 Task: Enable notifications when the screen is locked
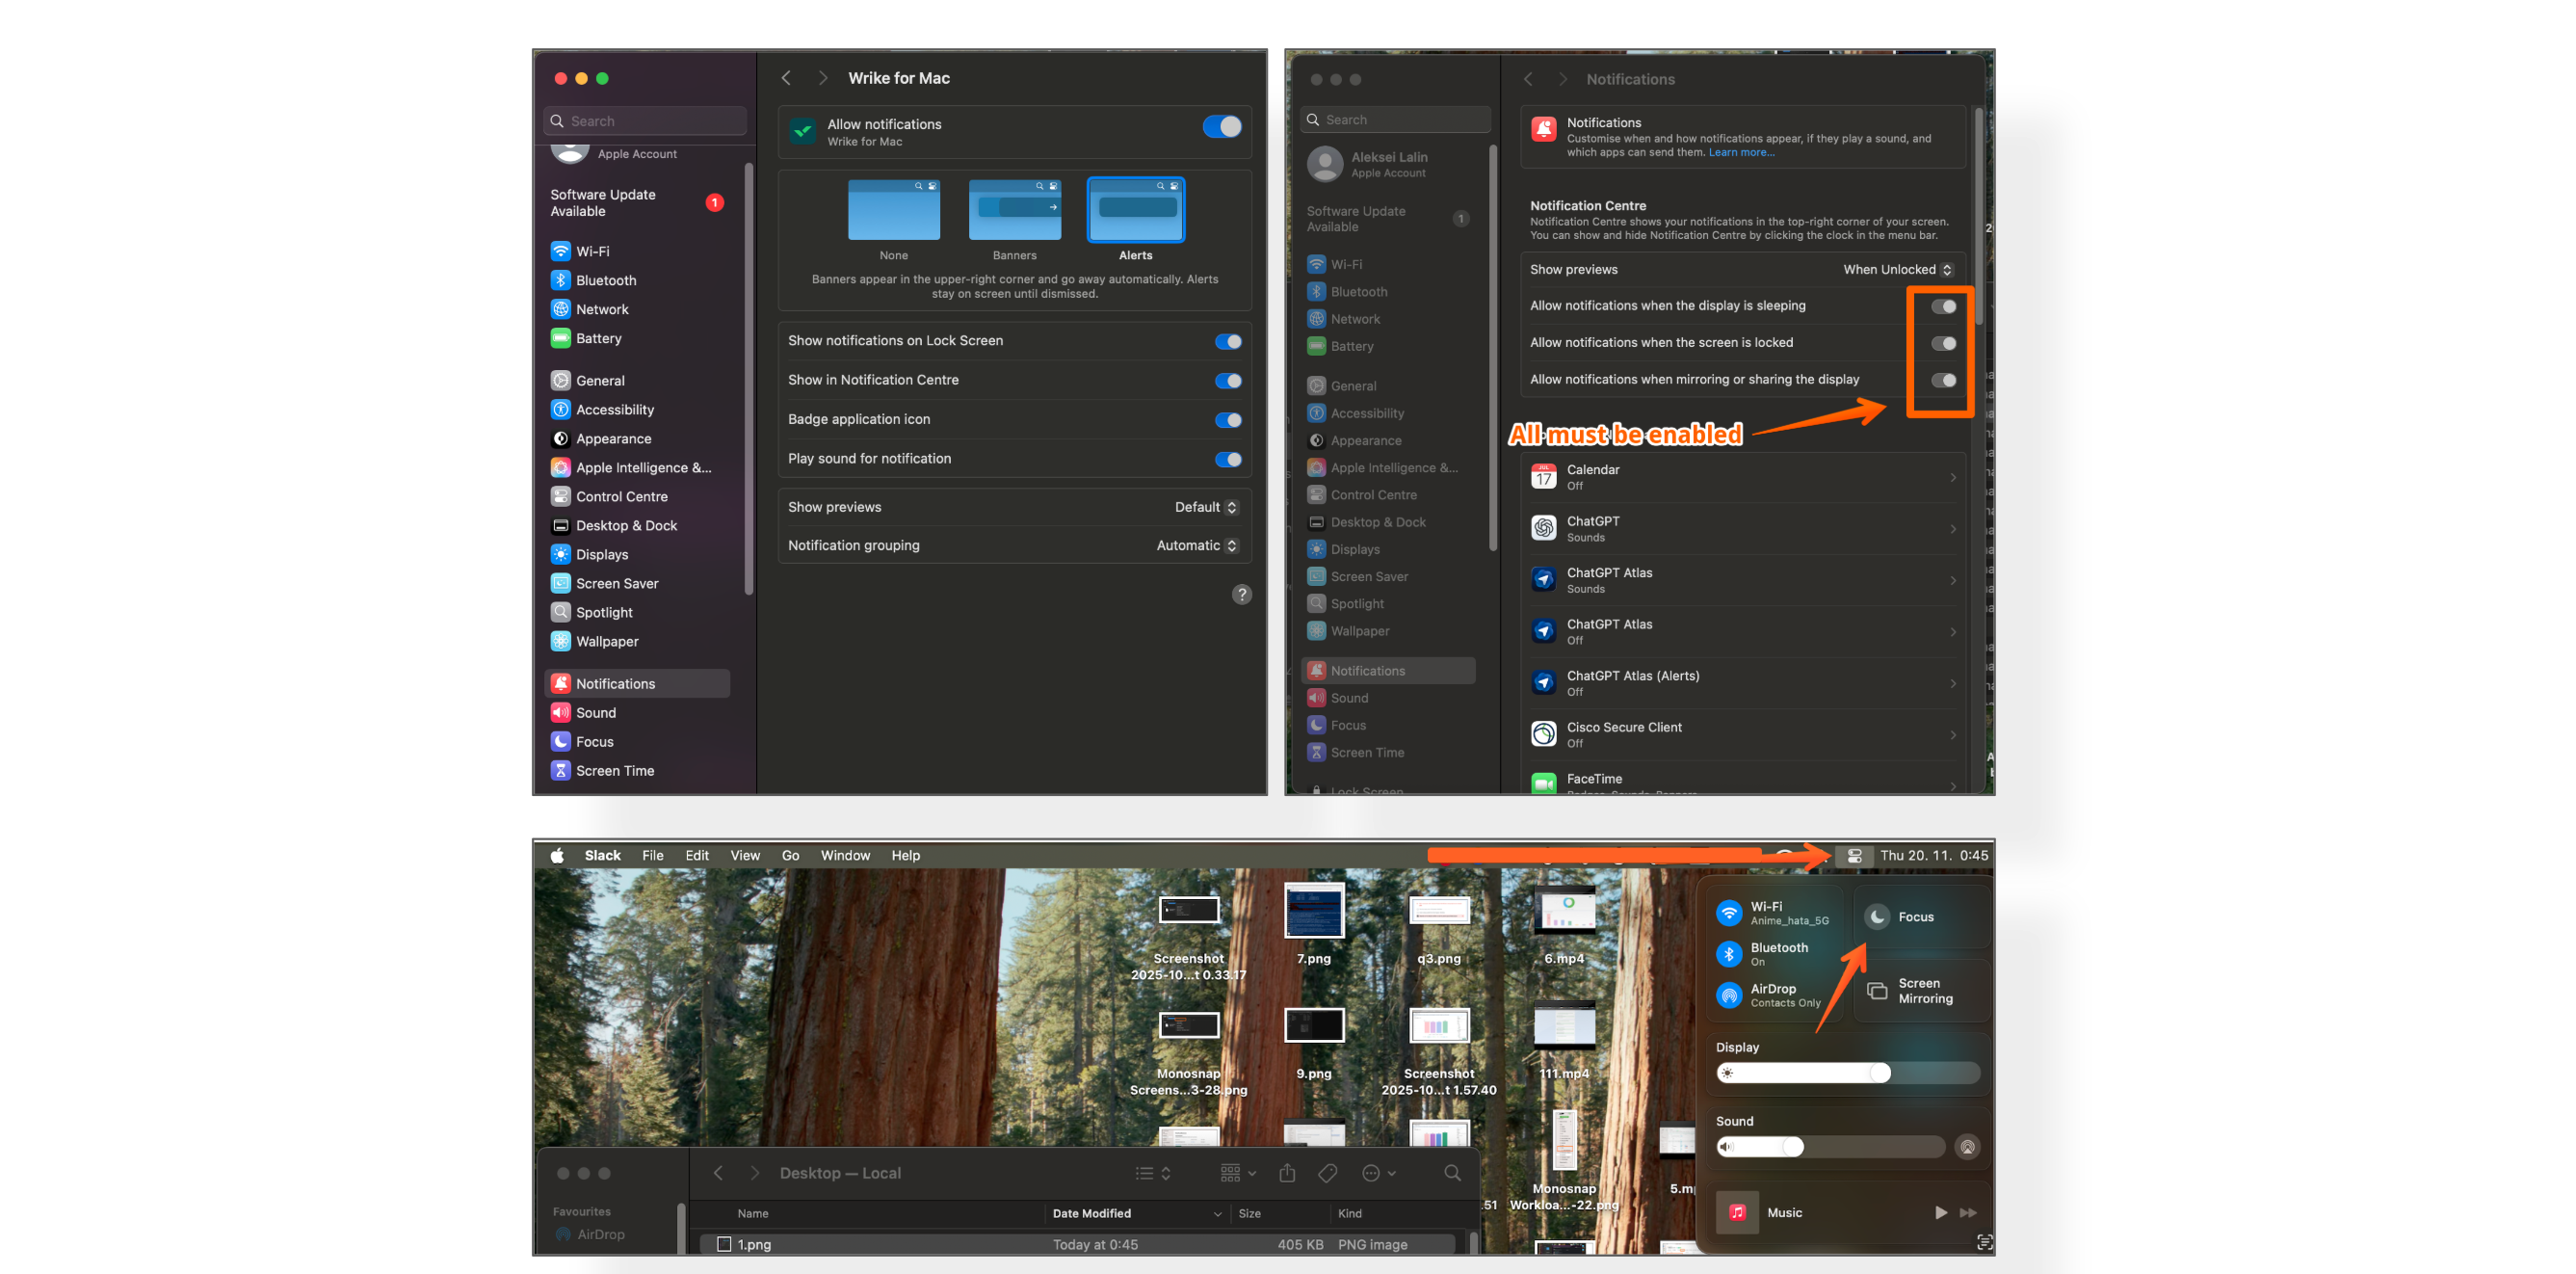pyautogui.click(x=1942, y=343)
